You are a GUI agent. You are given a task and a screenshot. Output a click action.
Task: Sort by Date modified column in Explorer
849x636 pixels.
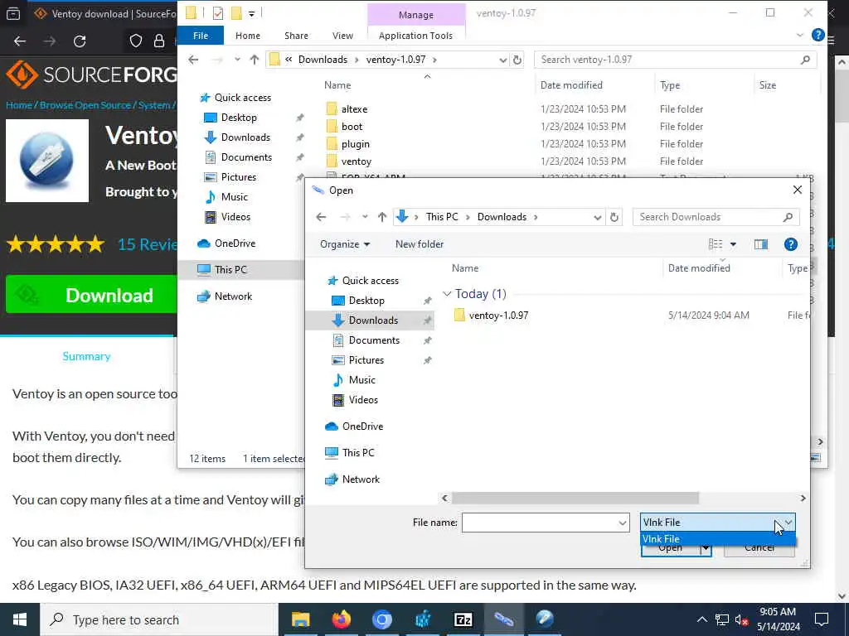[571, 85]
